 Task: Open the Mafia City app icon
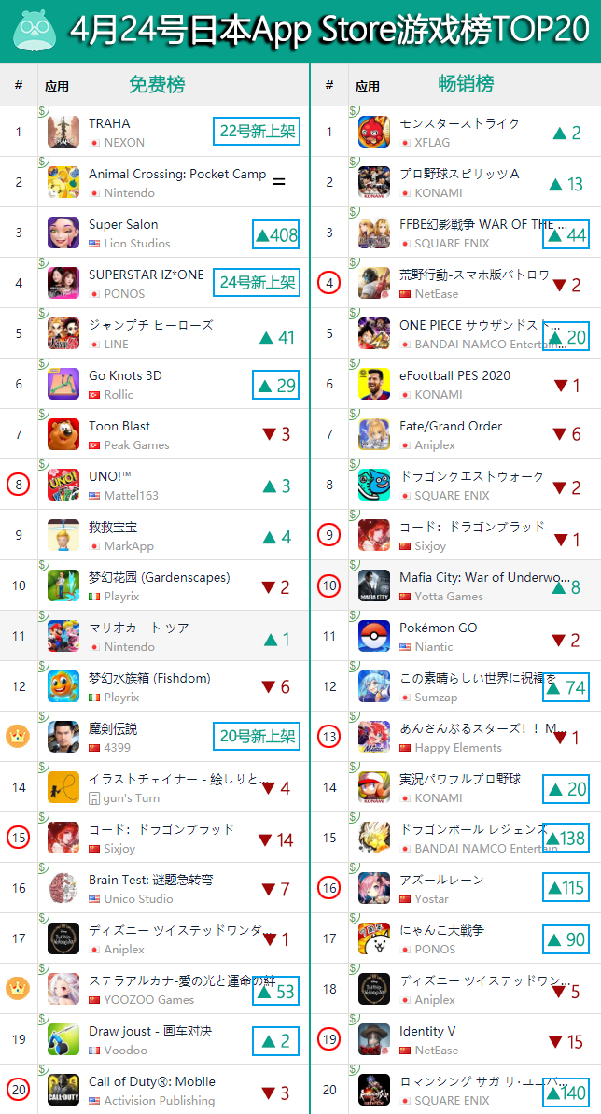coord(373,585)
